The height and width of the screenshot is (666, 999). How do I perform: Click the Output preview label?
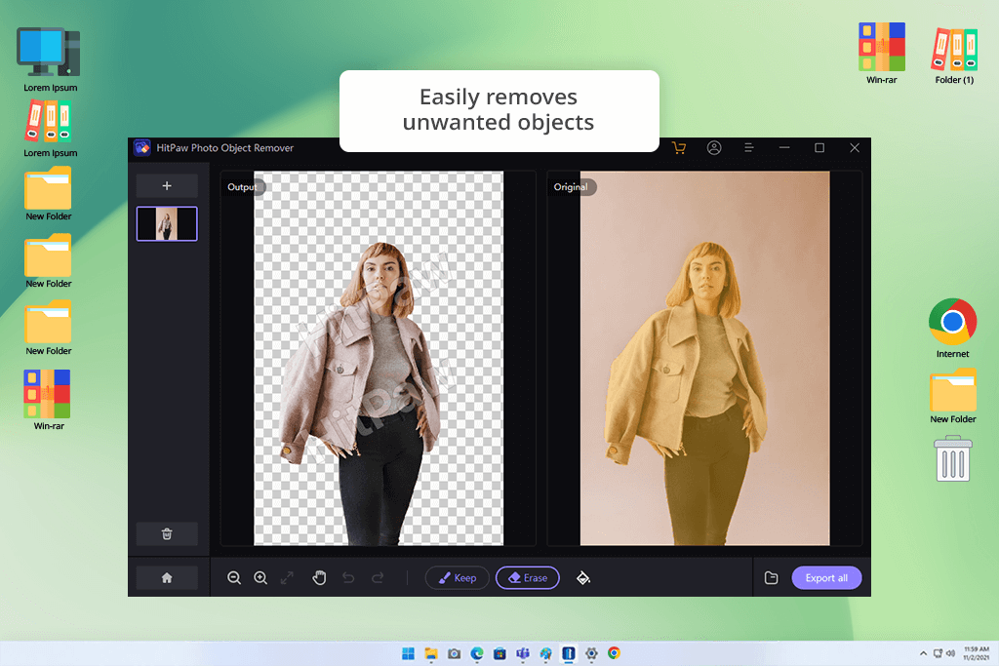(242, 186)
